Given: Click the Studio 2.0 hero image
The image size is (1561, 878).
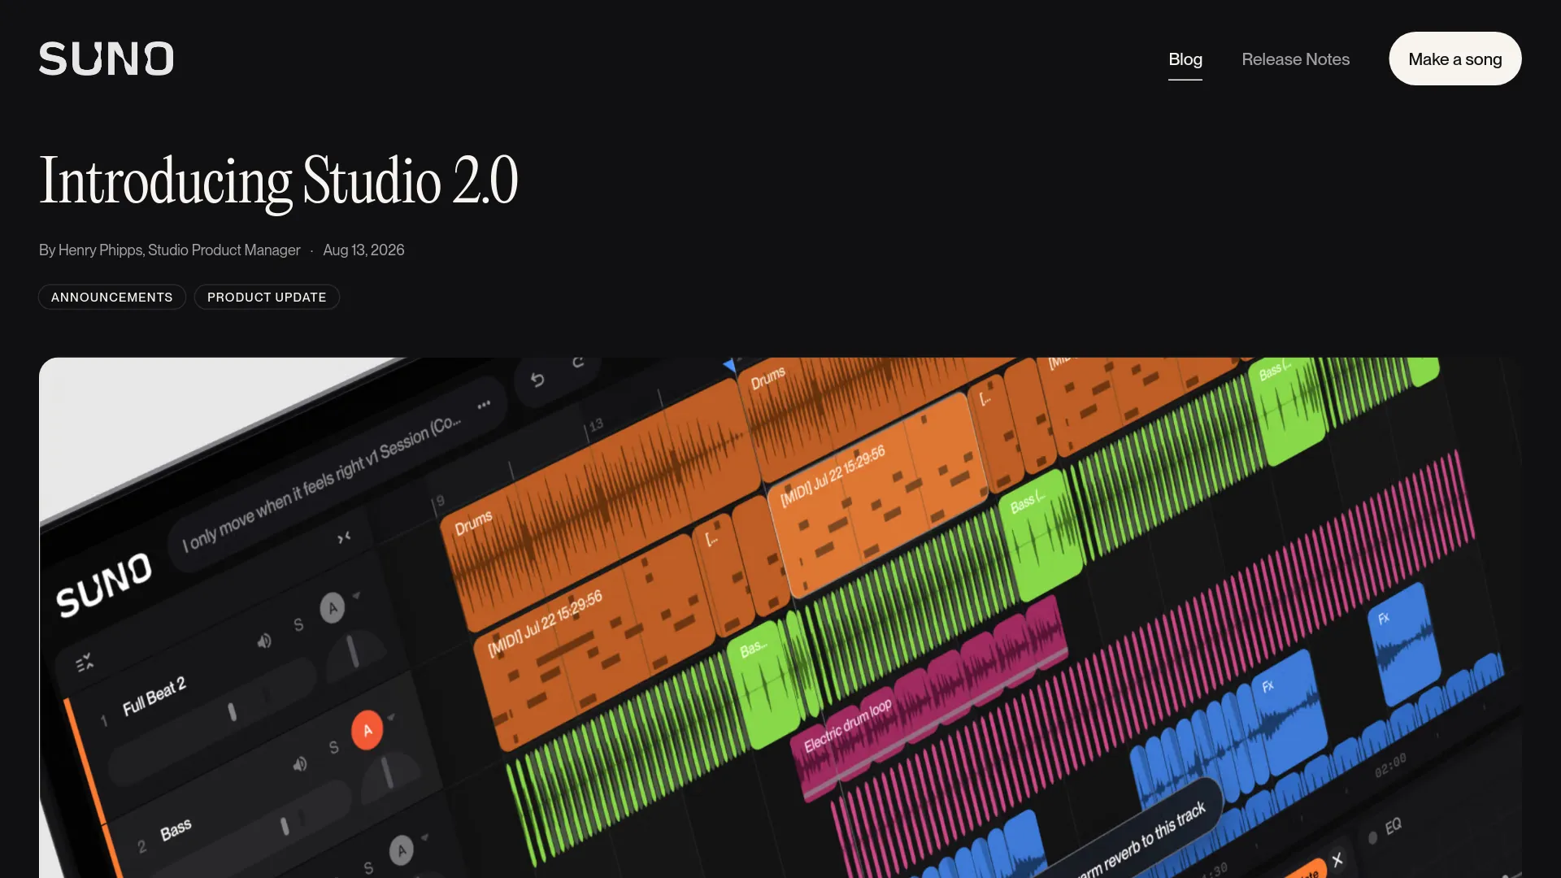Looking at the screenshot, I should point(780,618).
